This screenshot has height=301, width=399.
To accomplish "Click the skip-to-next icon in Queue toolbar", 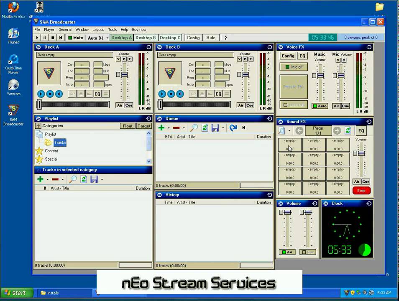I will [x=244, y=128].
